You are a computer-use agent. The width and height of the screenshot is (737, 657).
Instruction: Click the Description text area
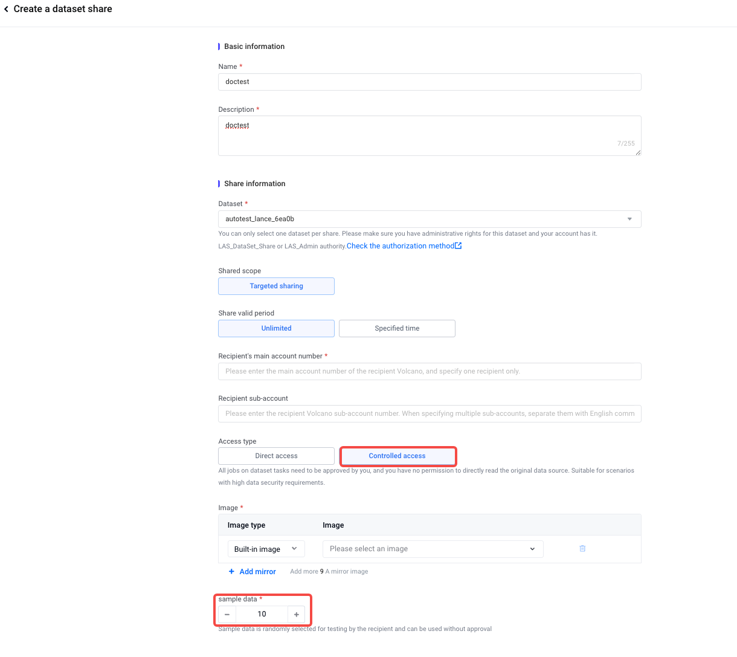429,135
